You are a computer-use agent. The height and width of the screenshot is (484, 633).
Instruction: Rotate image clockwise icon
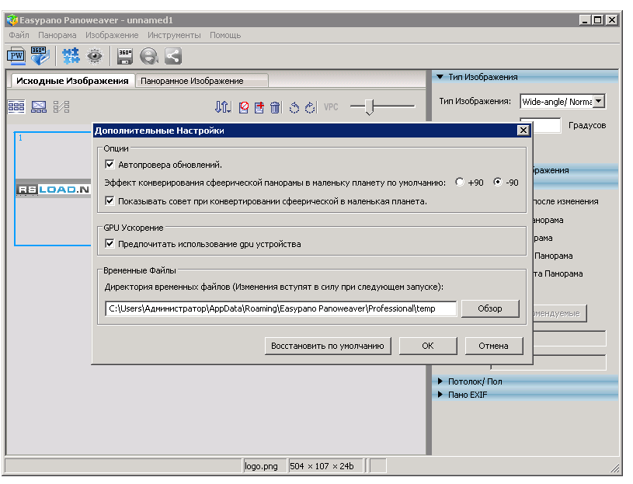click(310, 107)
